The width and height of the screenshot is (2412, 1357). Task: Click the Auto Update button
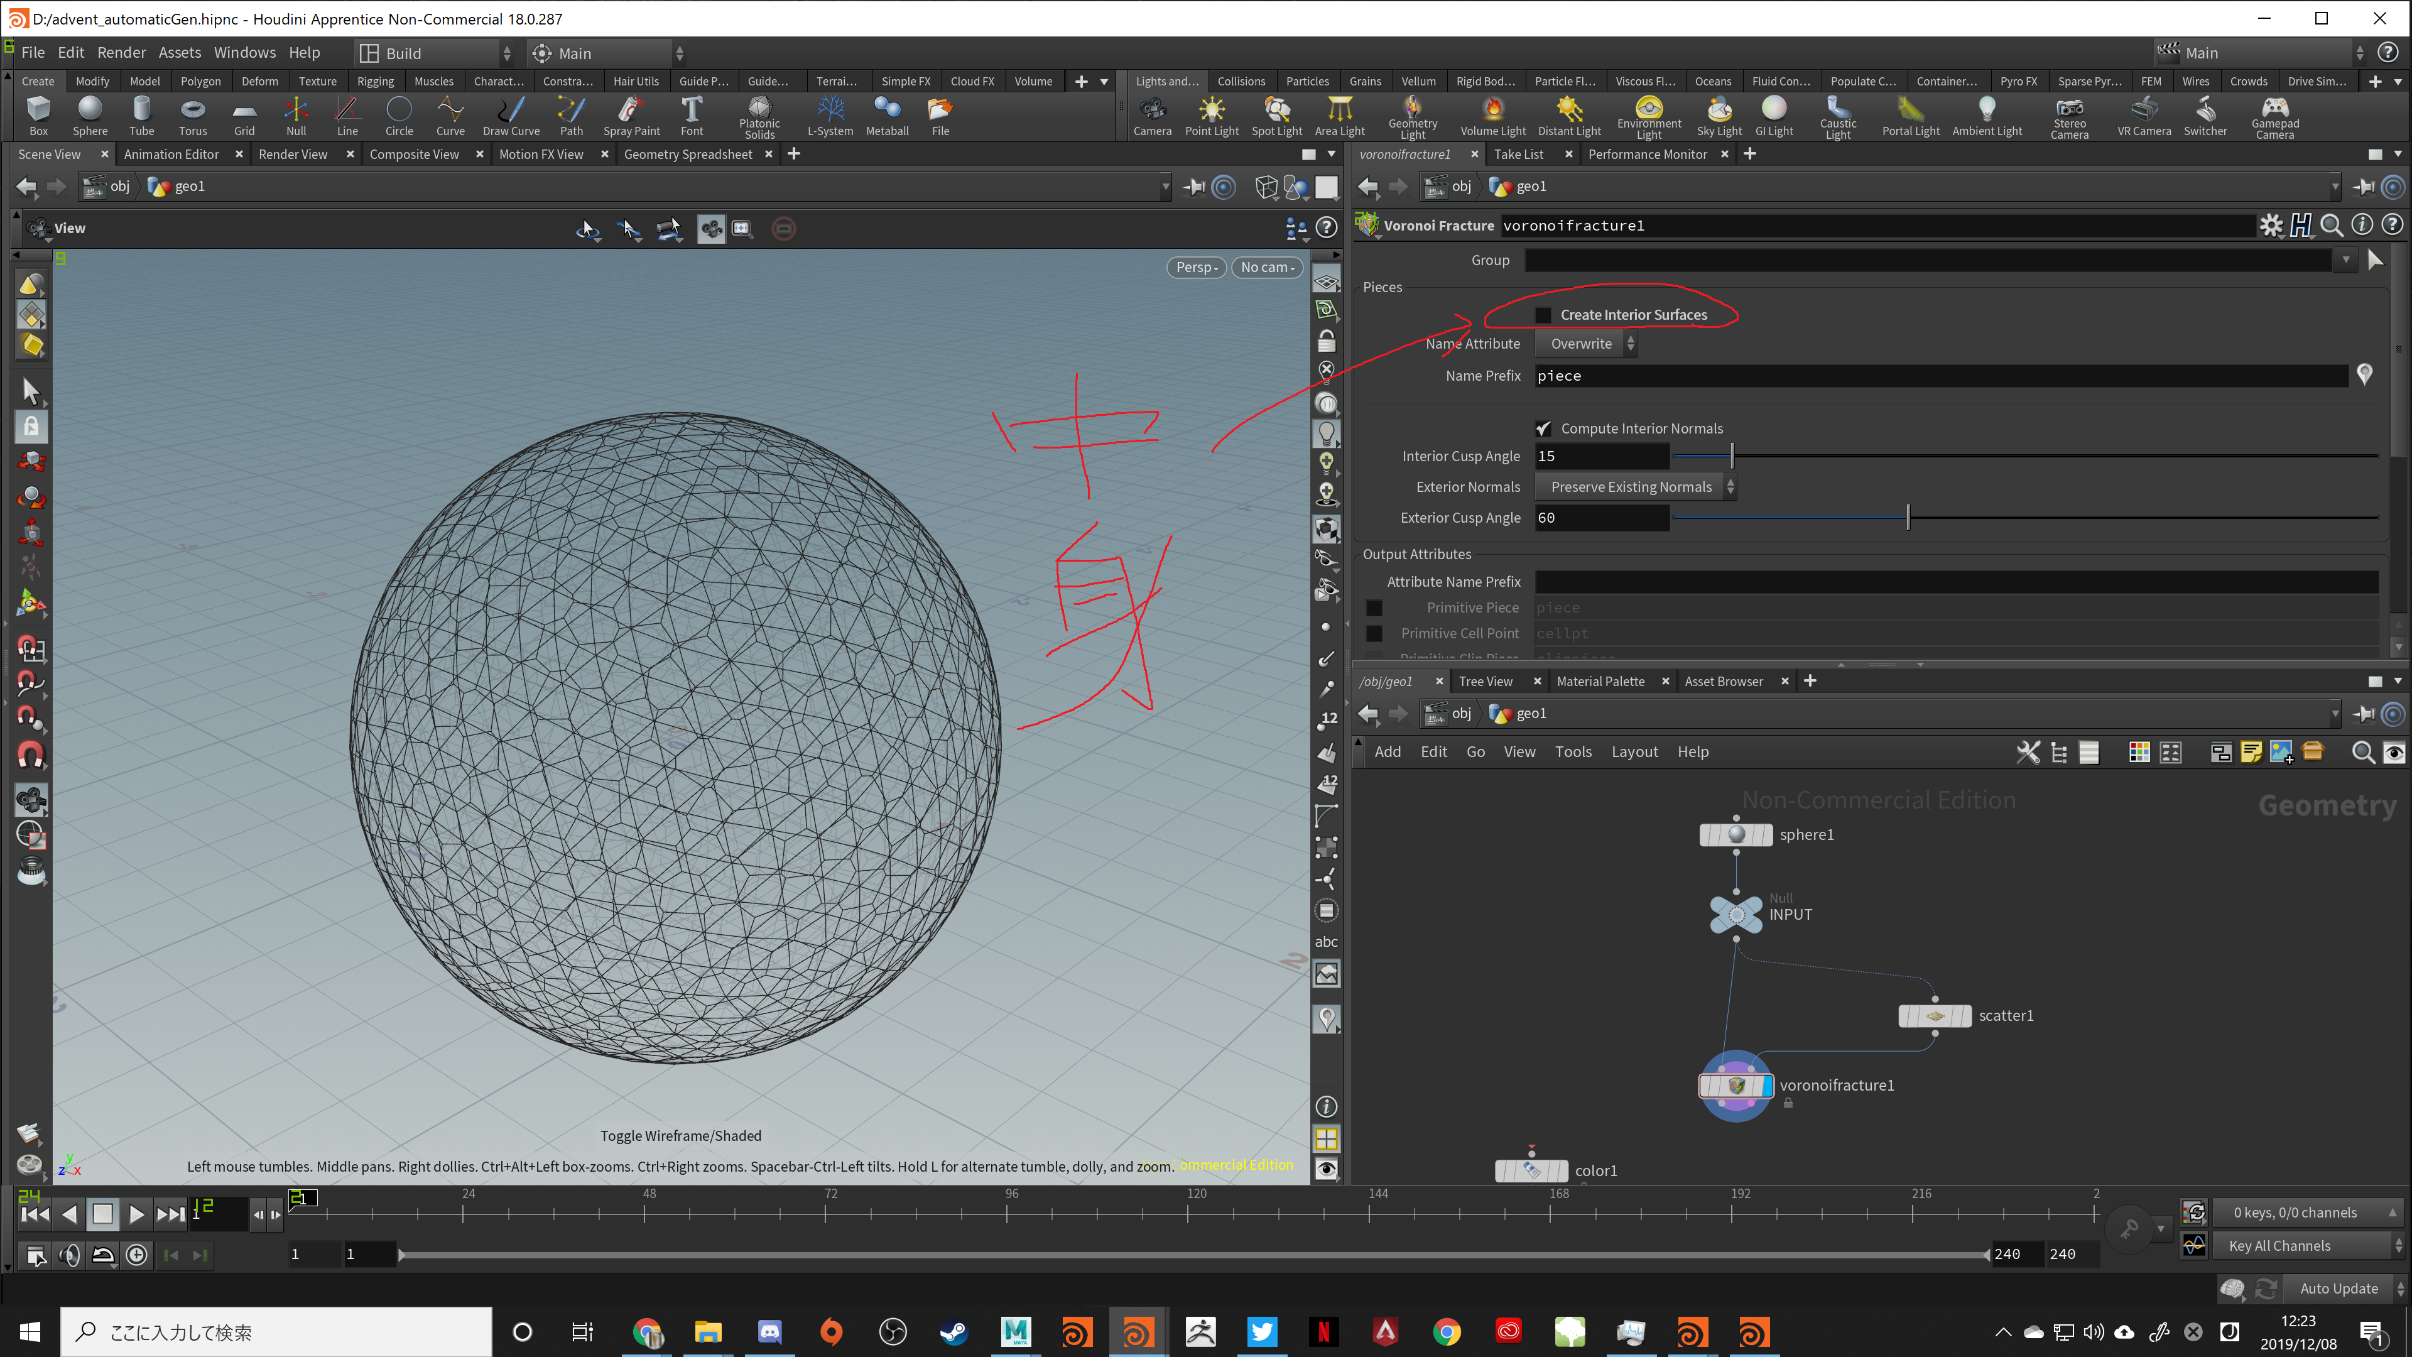[x=2338, y=1289]
